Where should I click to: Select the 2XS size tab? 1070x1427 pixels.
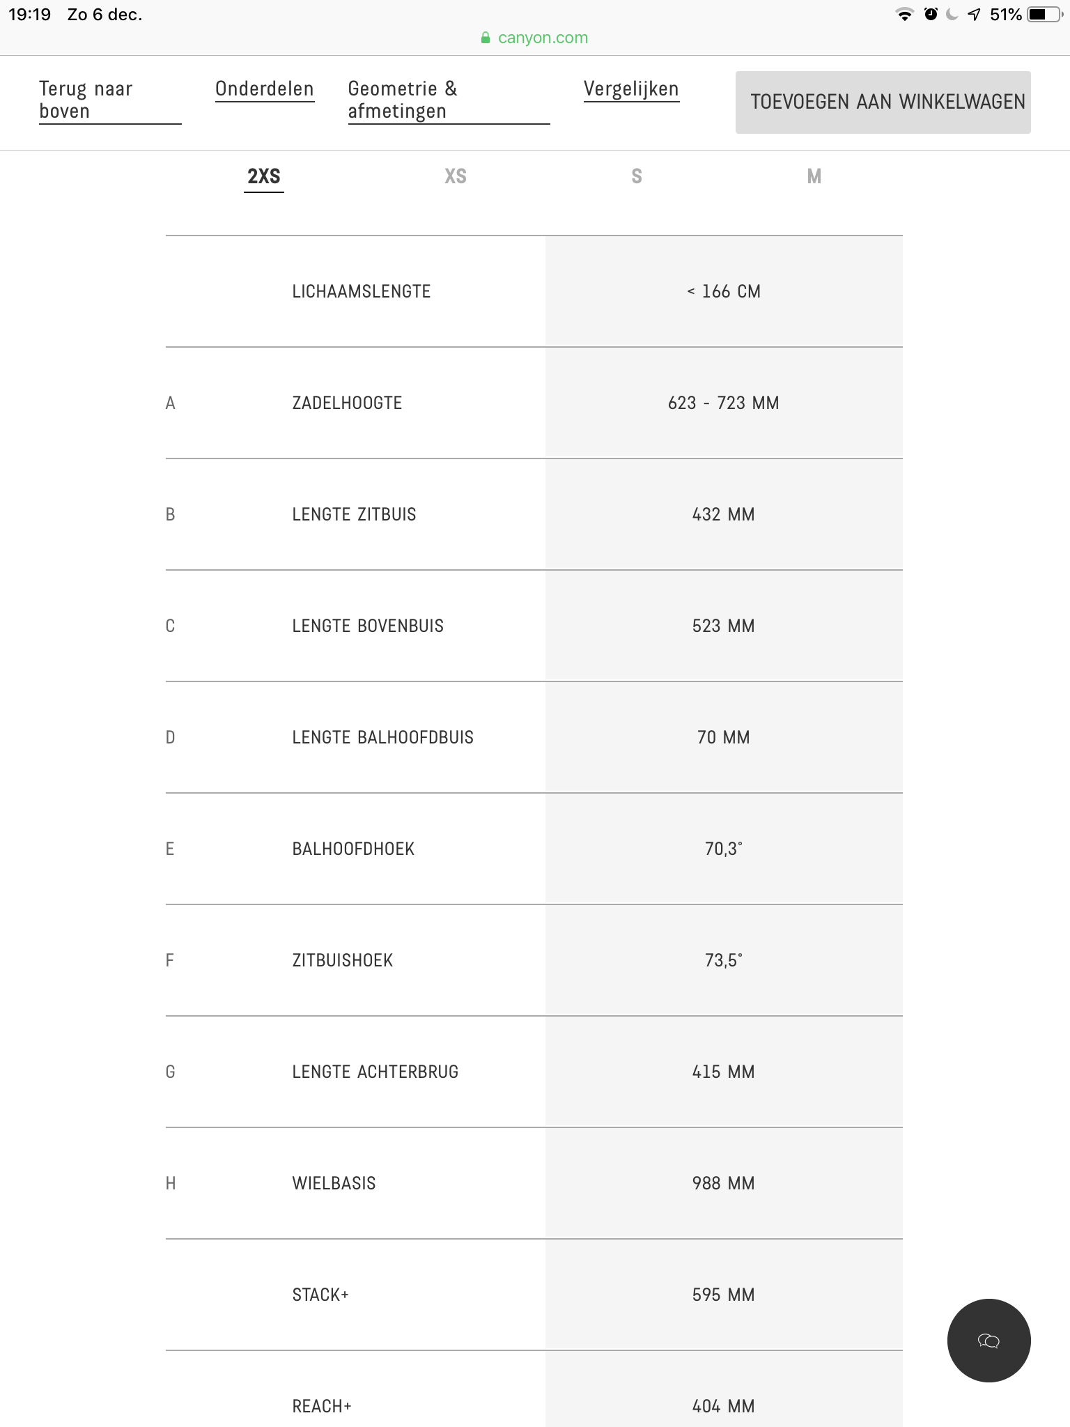[264, 176]
